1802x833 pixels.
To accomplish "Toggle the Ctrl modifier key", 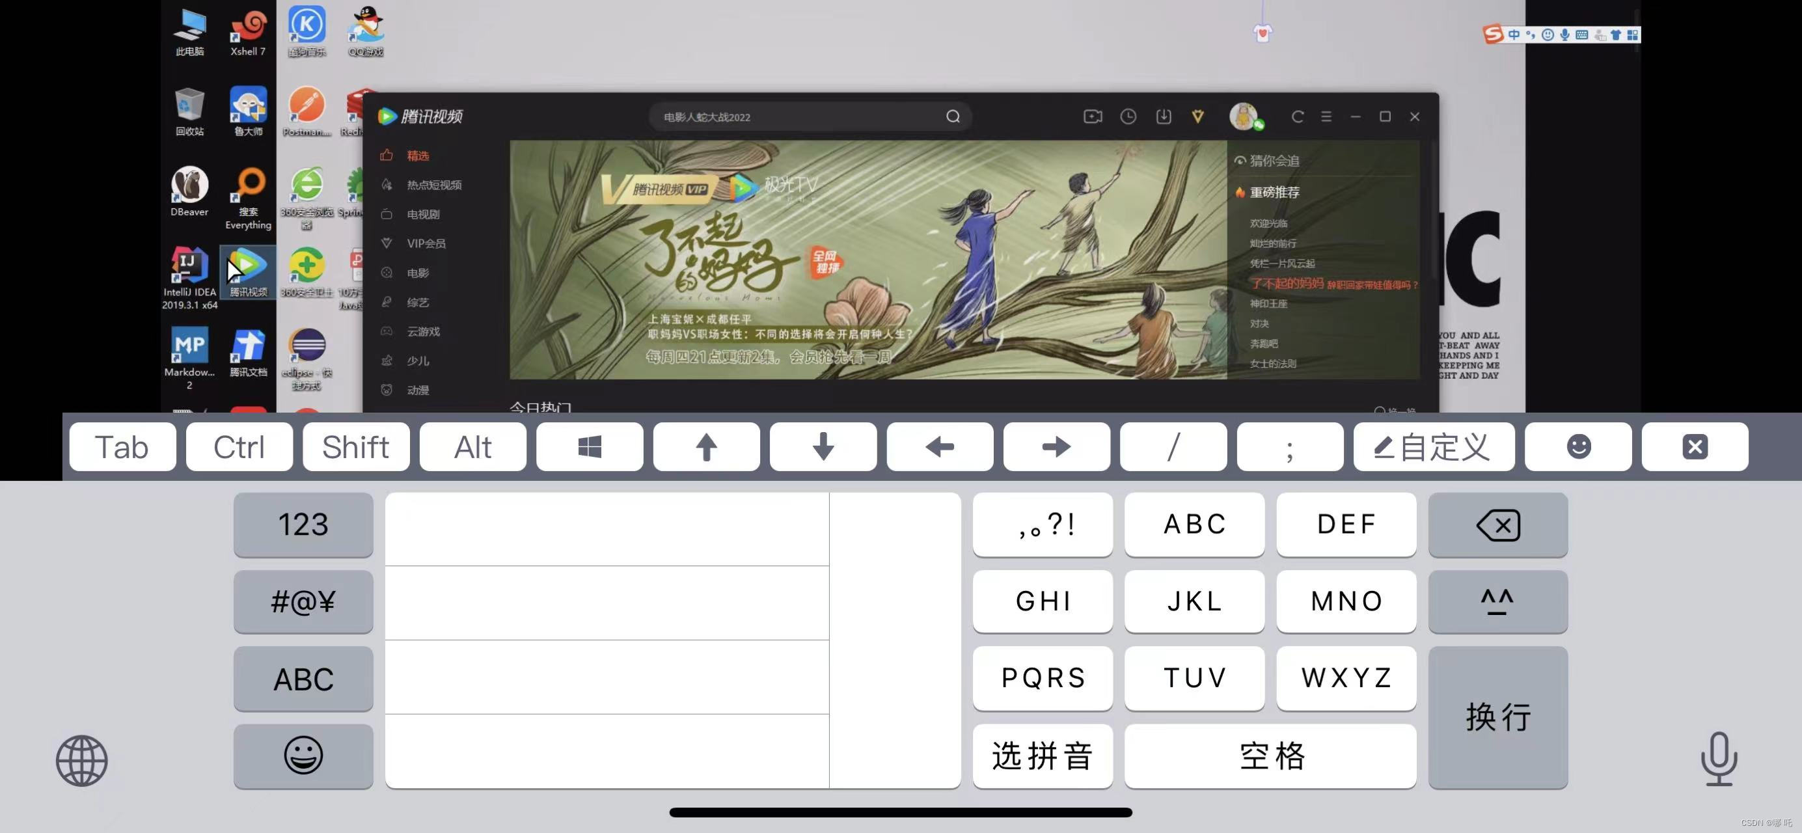I will pyautogui.click(x=239, y=447).
